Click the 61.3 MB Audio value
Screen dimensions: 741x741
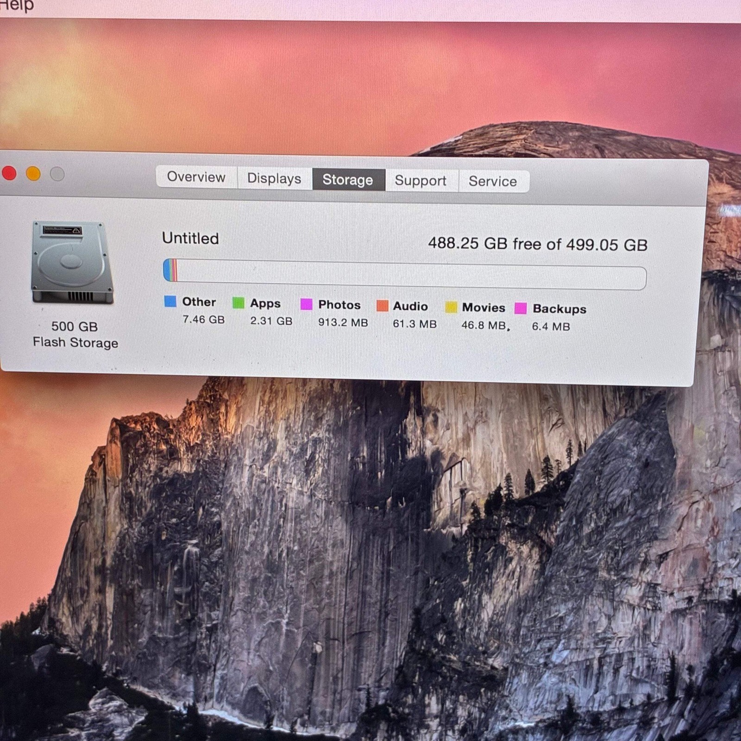coord(414,324)
